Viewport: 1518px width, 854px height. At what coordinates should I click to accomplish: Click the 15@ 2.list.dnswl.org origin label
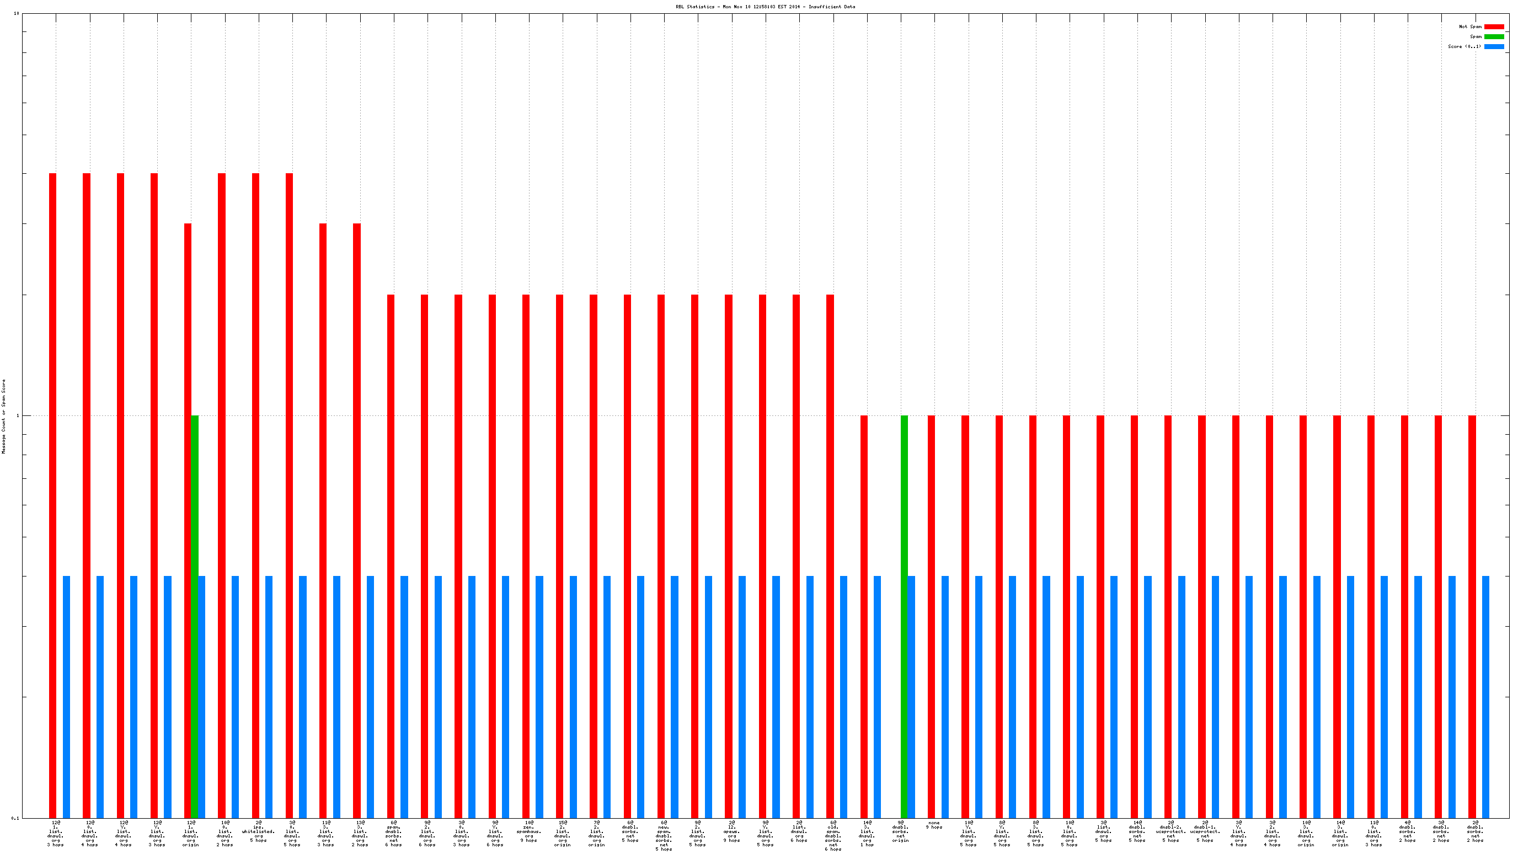tap(562, 834)
